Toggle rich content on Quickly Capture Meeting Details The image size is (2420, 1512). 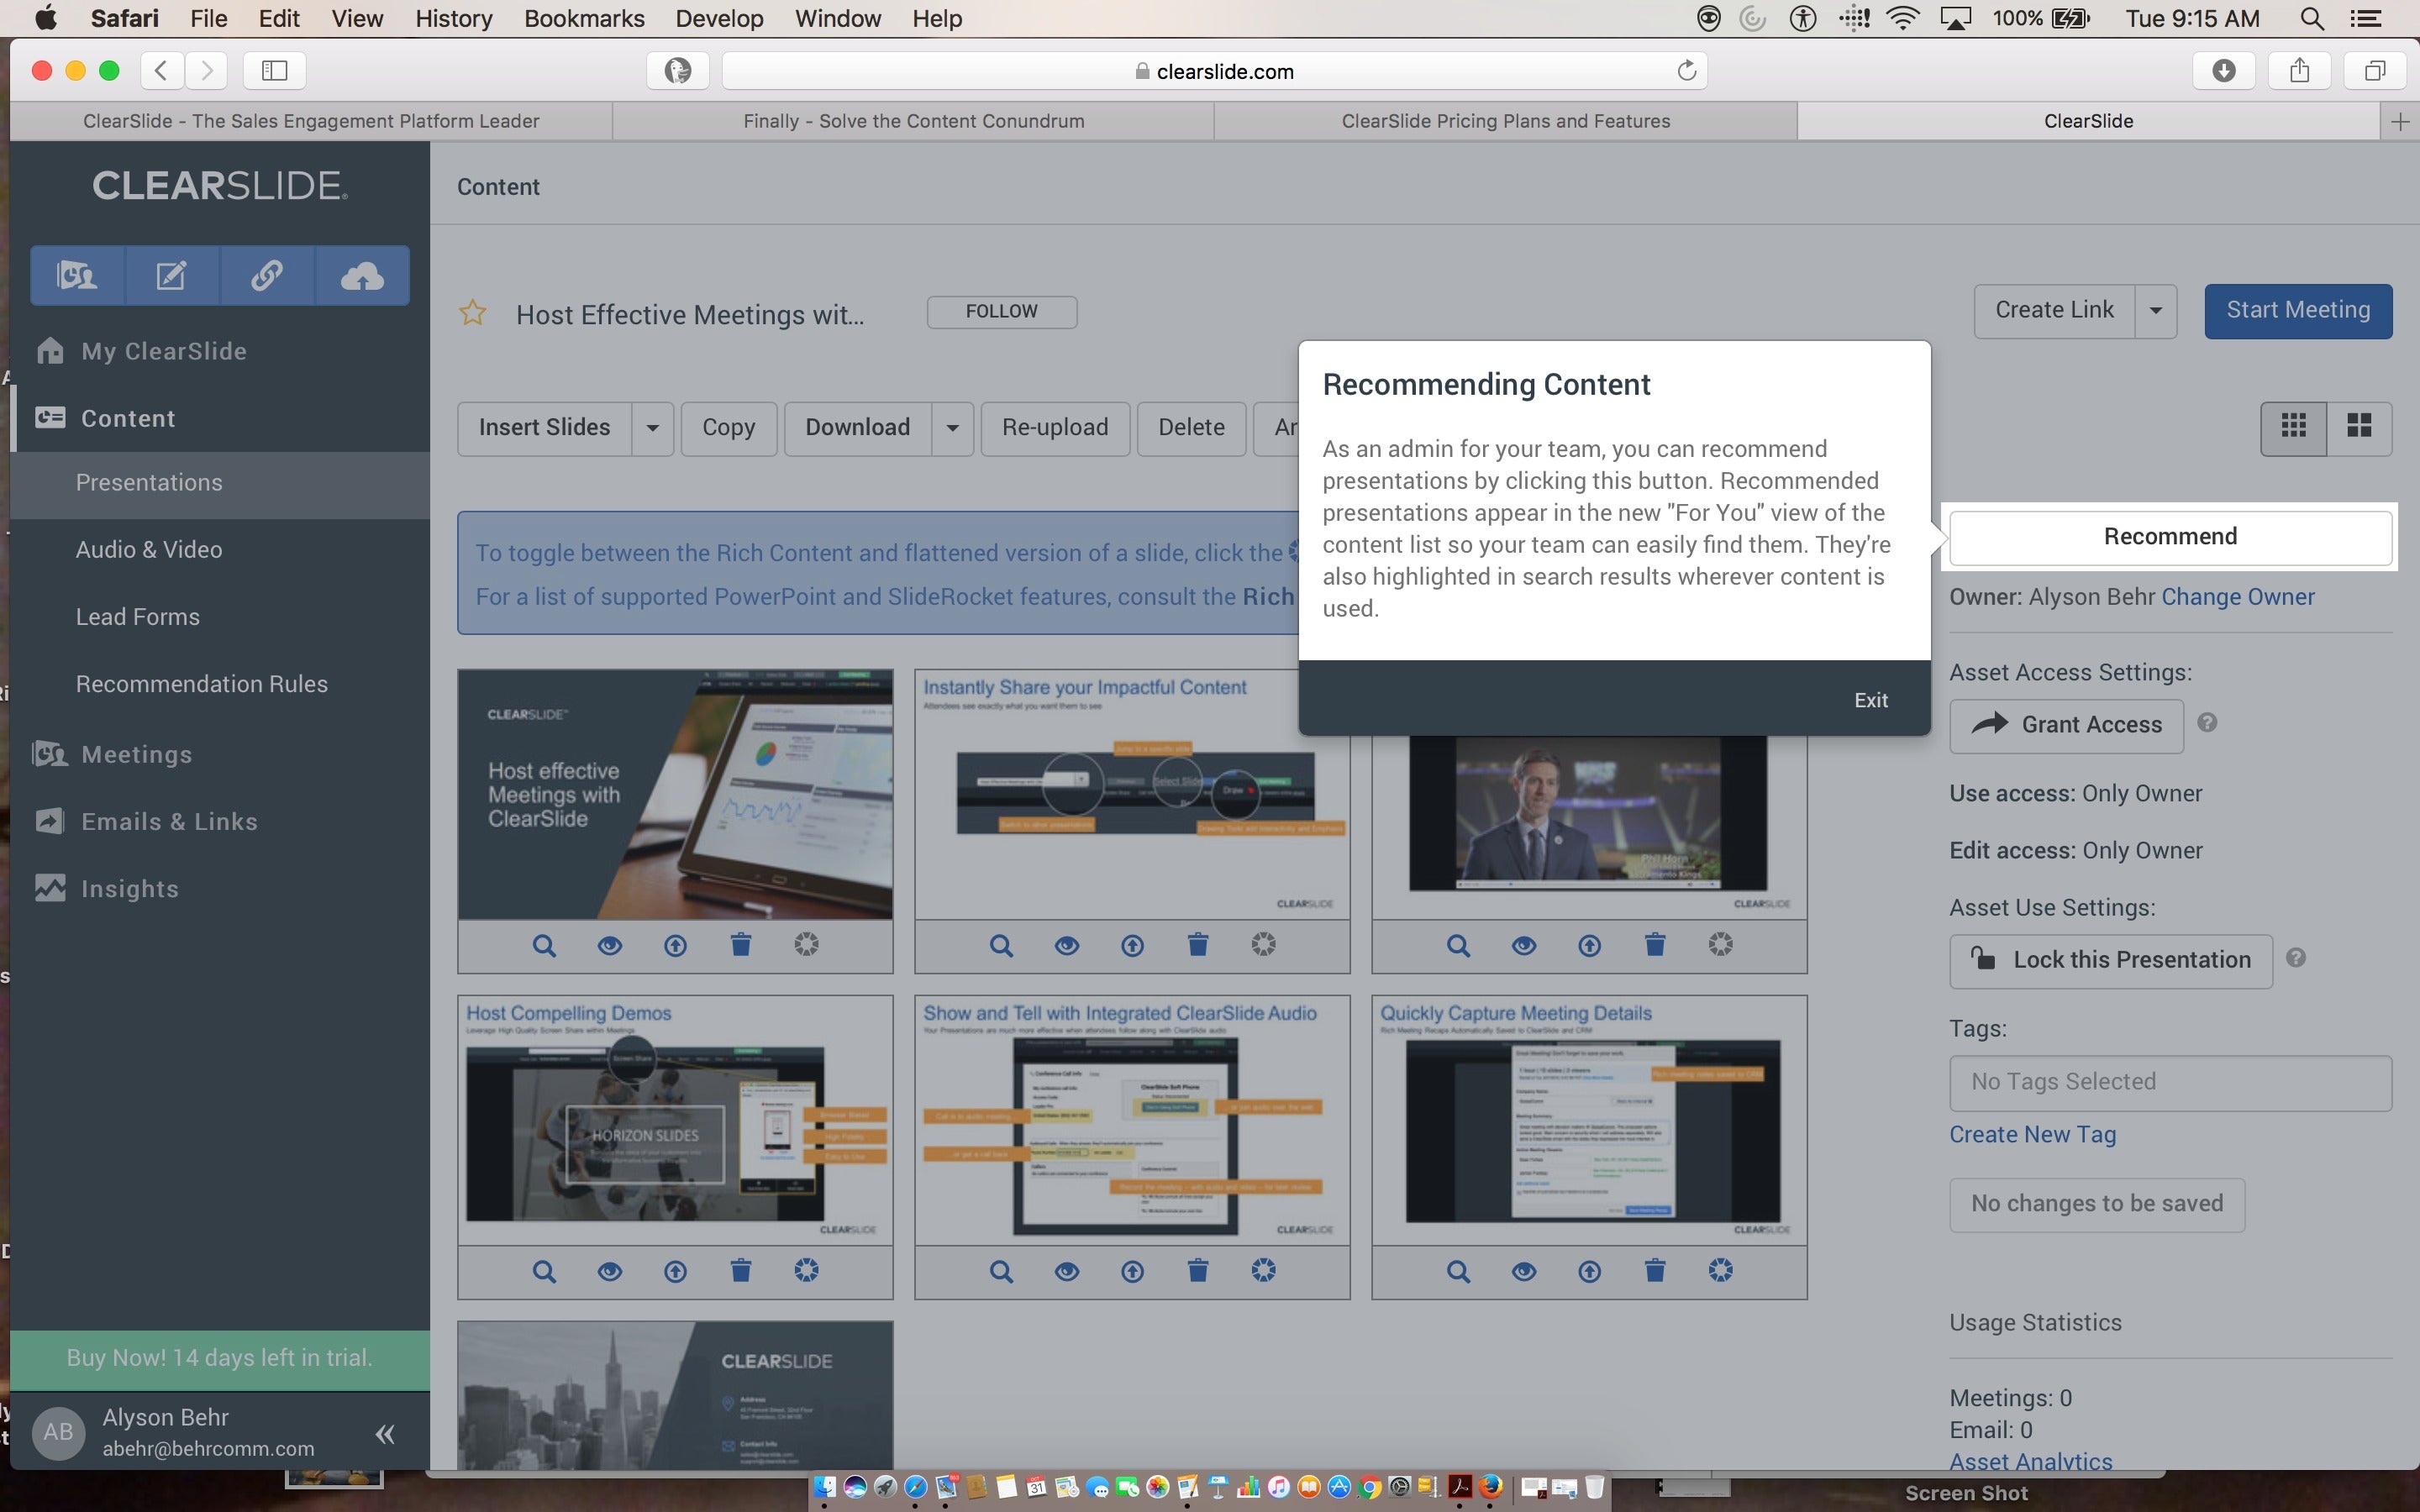tap(1720, 1270)
